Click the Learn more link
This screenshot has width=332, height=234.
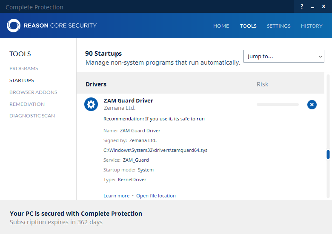click(x=116, y=196)
